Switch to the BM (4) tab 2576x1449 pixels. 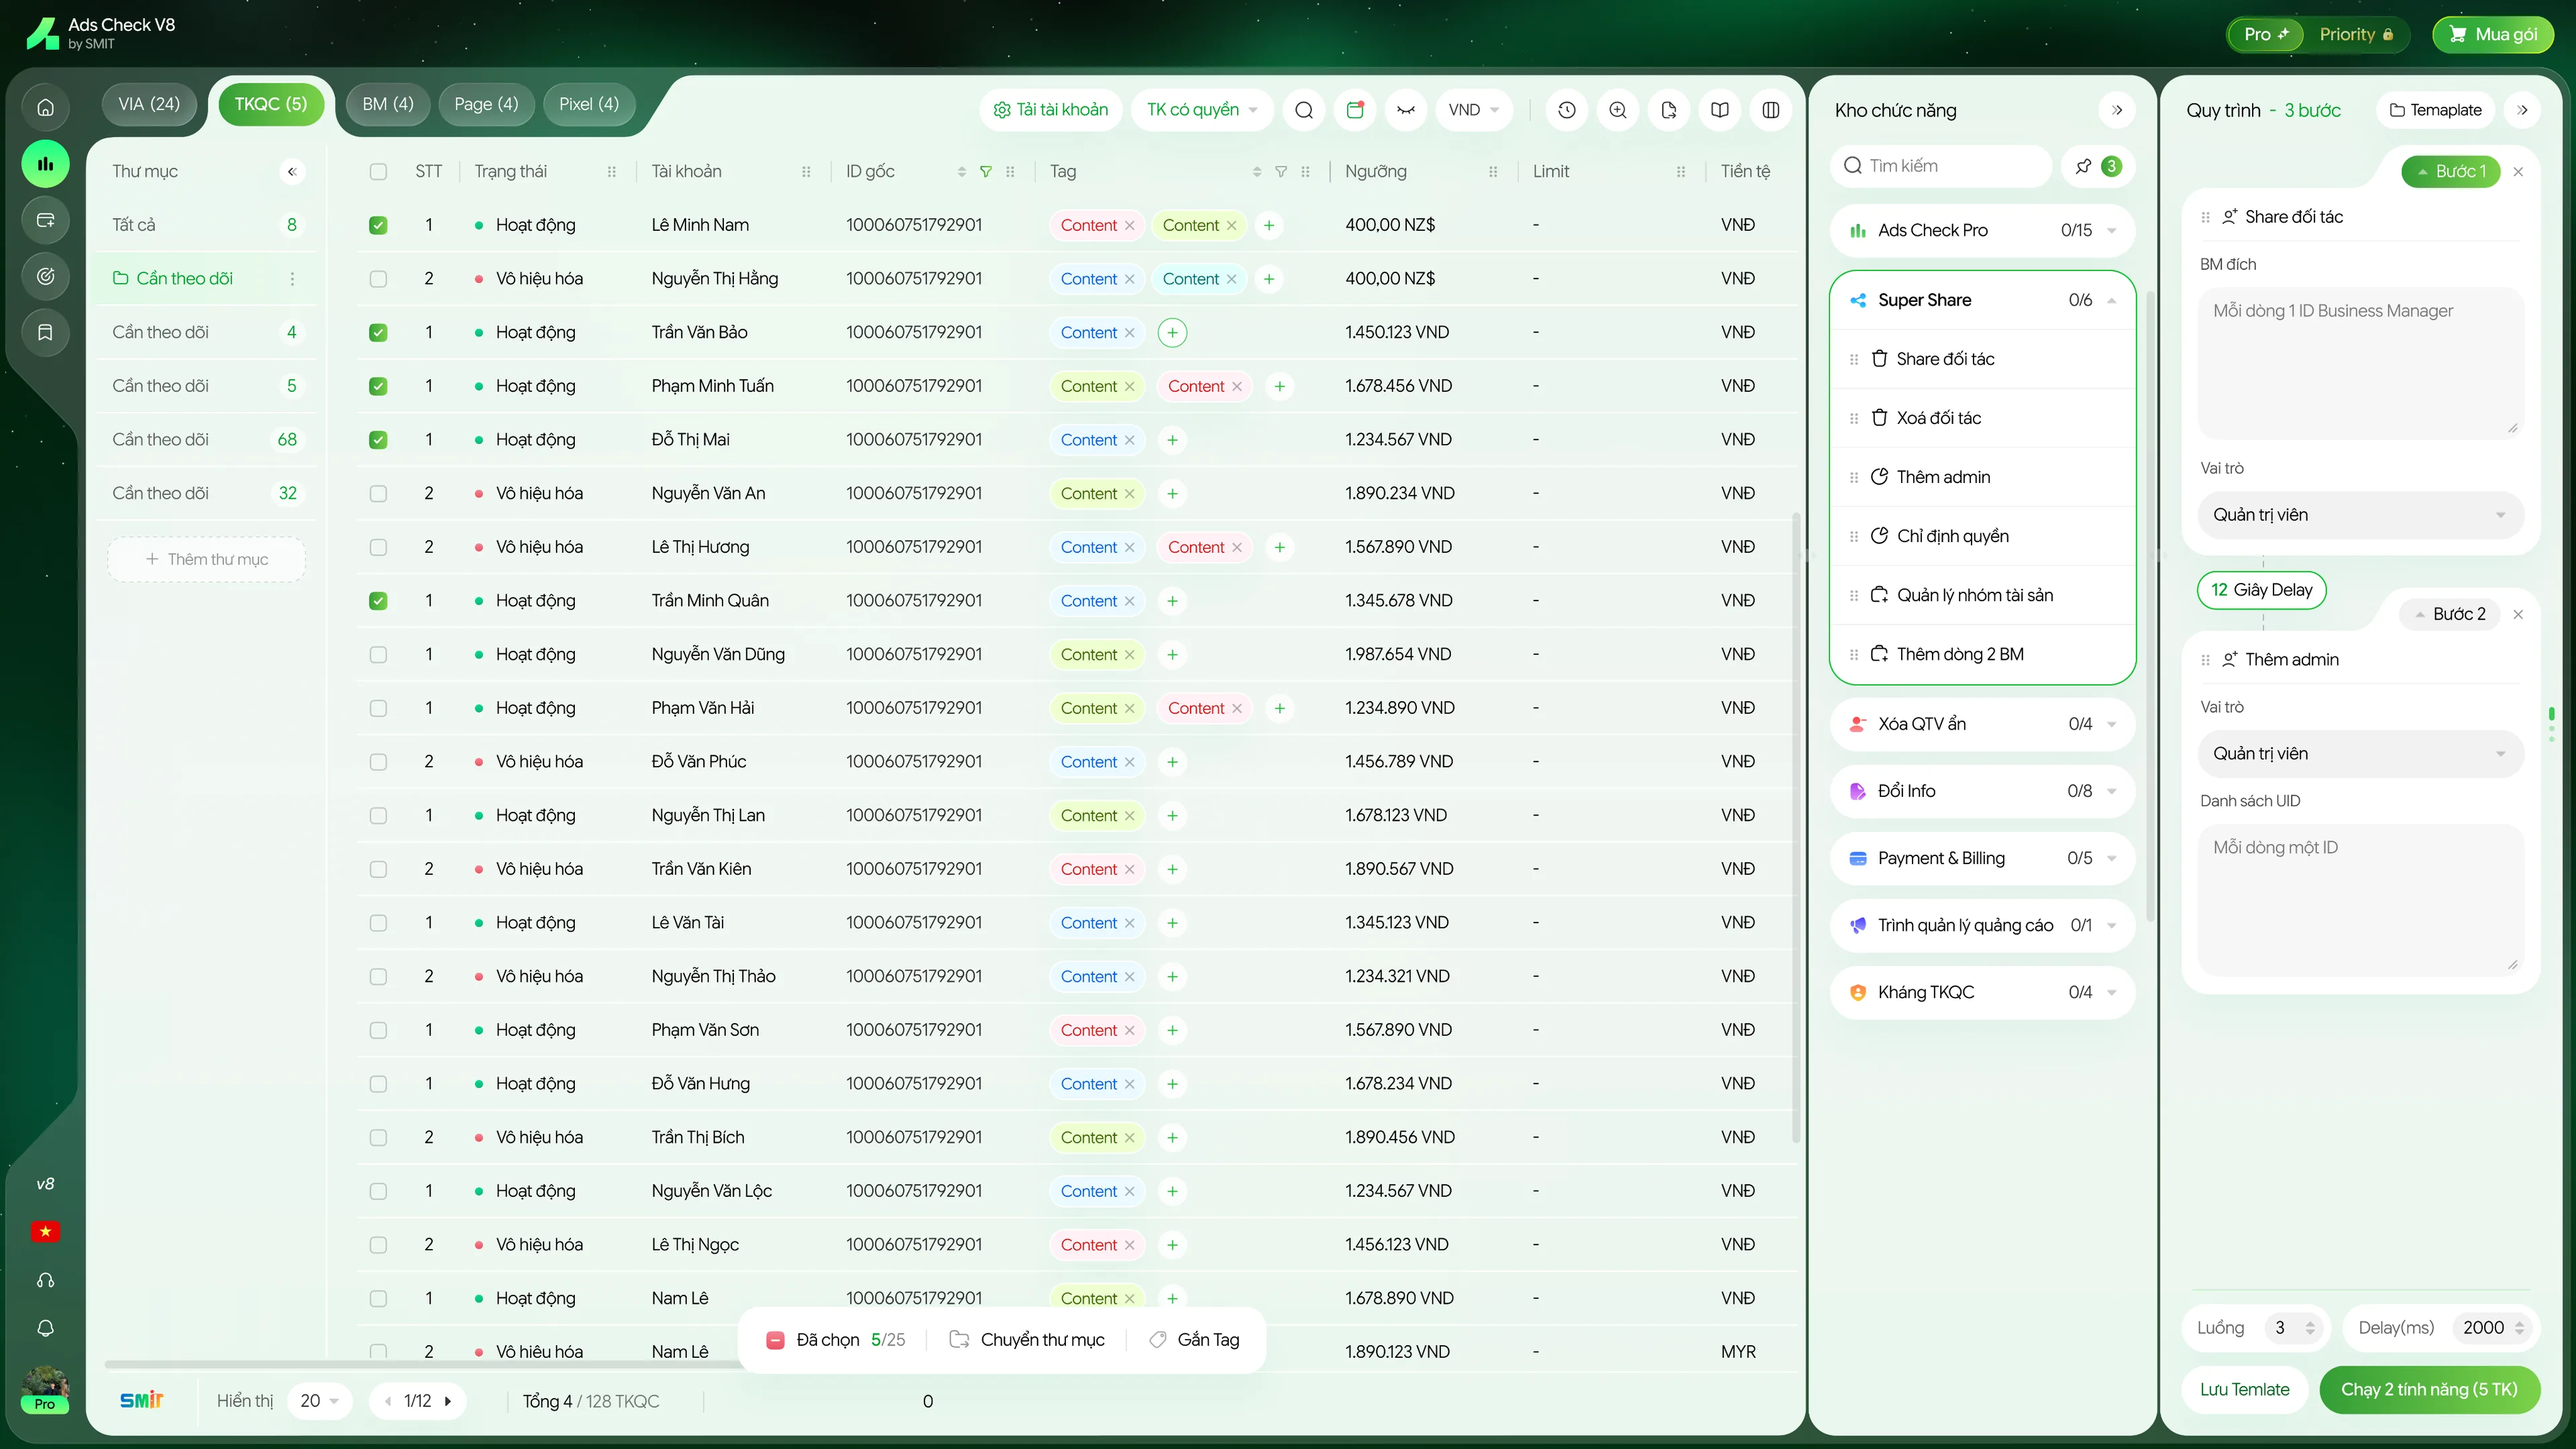388,104
